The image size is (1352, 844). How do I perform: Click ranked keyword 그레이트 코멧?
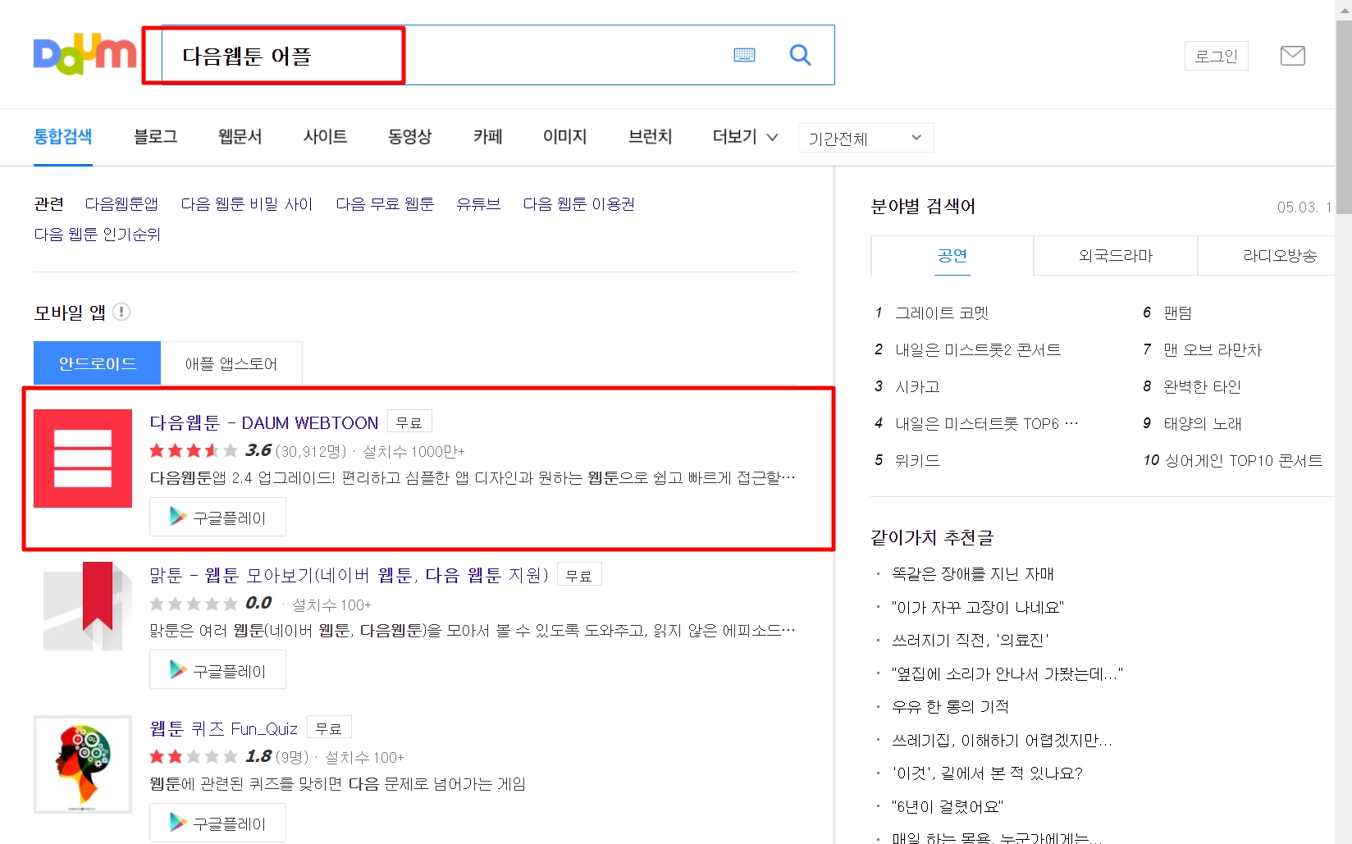coord(942,313)
